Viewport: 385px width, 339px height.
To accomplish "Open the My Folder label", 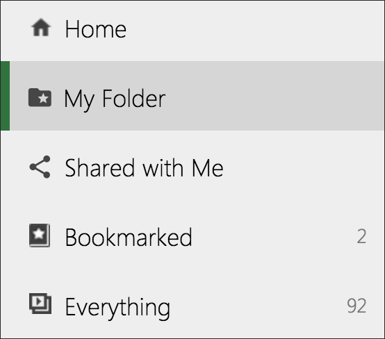I will (115, 99).
